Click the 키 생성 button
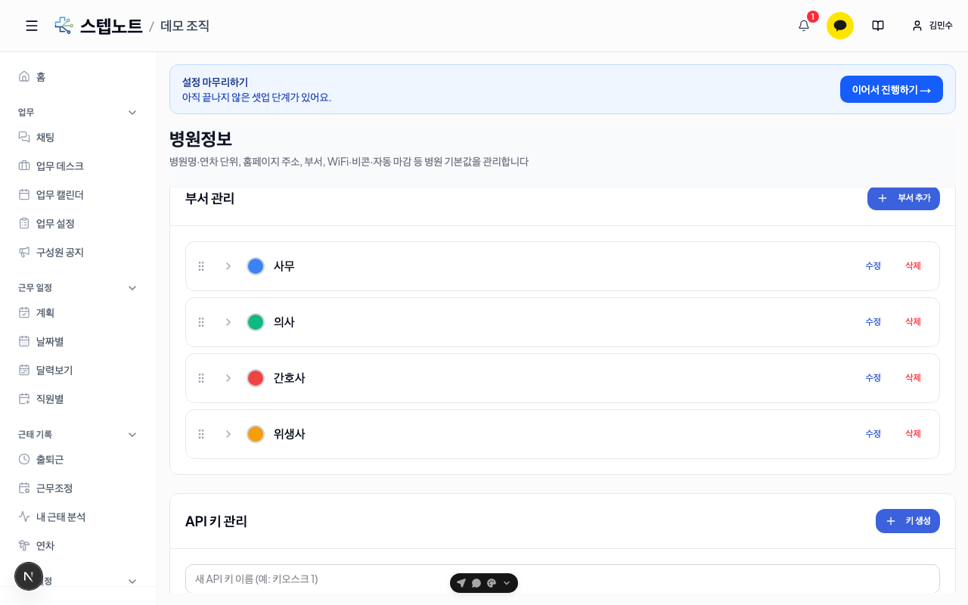The width and height of the screenshot is (968, 605). click(907, 521)
